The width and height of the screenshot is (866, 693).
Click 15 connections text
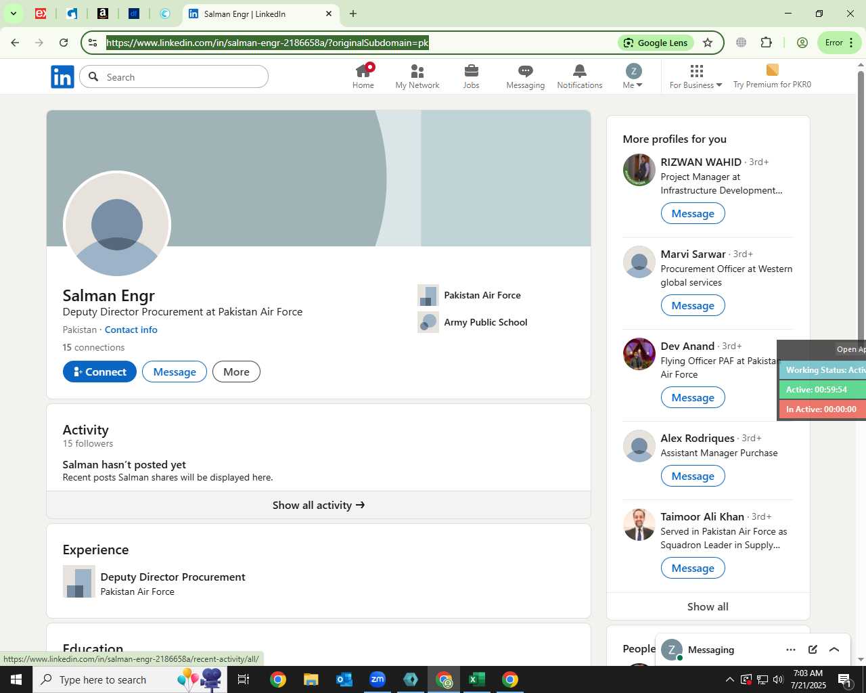pyautogui.click(x=94, y=347)
